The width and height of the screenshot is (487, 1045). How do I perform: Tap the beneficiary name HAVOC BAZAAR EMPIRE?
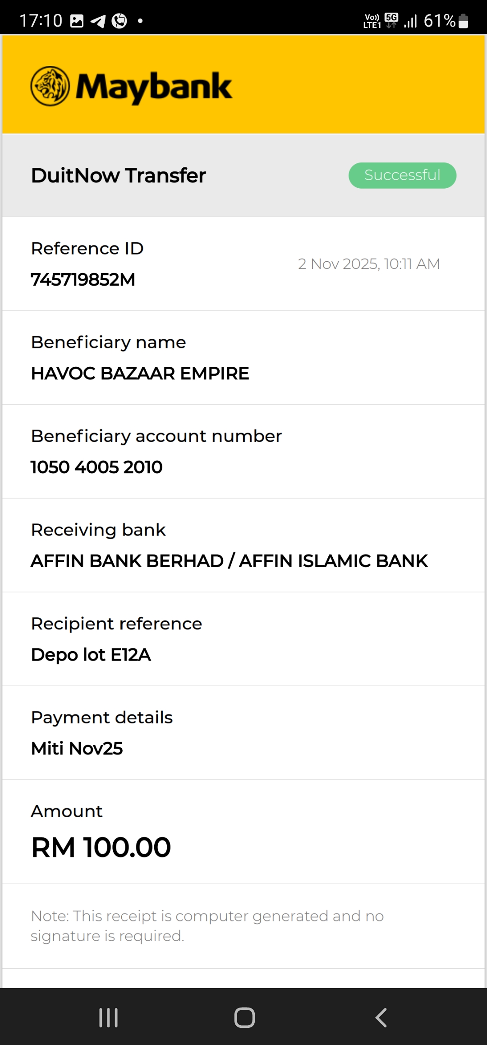coord(140,374)
